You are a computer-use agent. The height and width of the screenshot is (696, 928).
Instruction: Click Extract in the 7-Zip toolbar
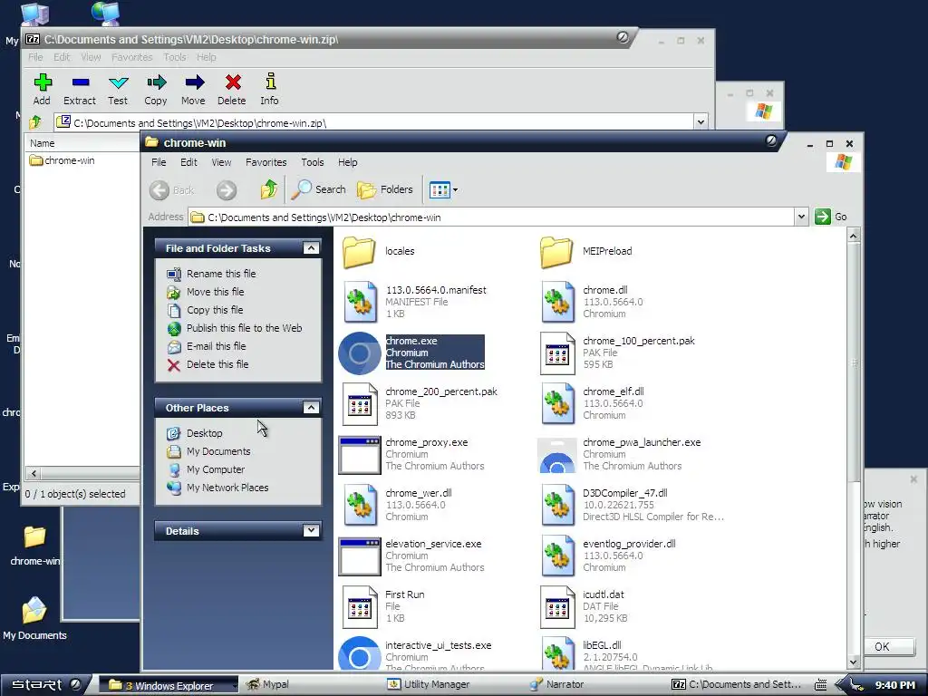click(x=80, y=90)
